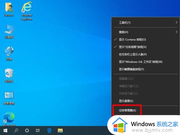Select the Microsoft Edge desktop shortcut

(x=9, y=119)
